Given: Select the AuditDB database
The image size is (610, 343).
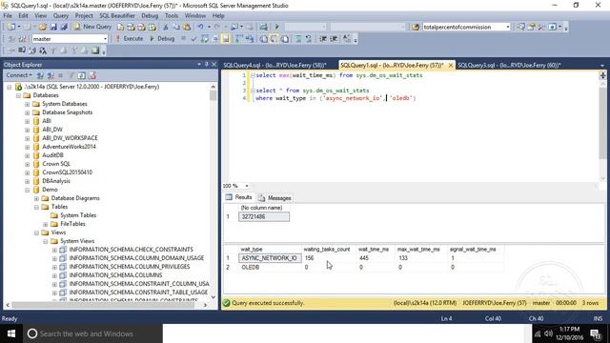Looking at the screenshot, I should tap(52, 155).
